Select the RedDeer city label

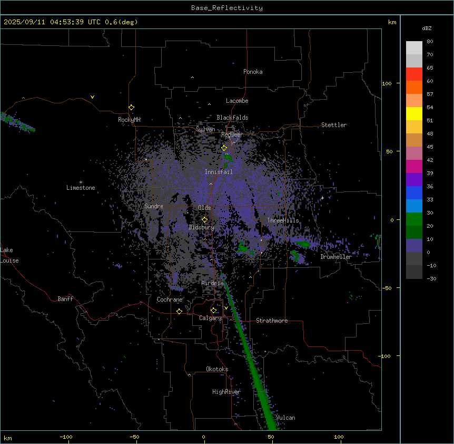coord(232,134)
